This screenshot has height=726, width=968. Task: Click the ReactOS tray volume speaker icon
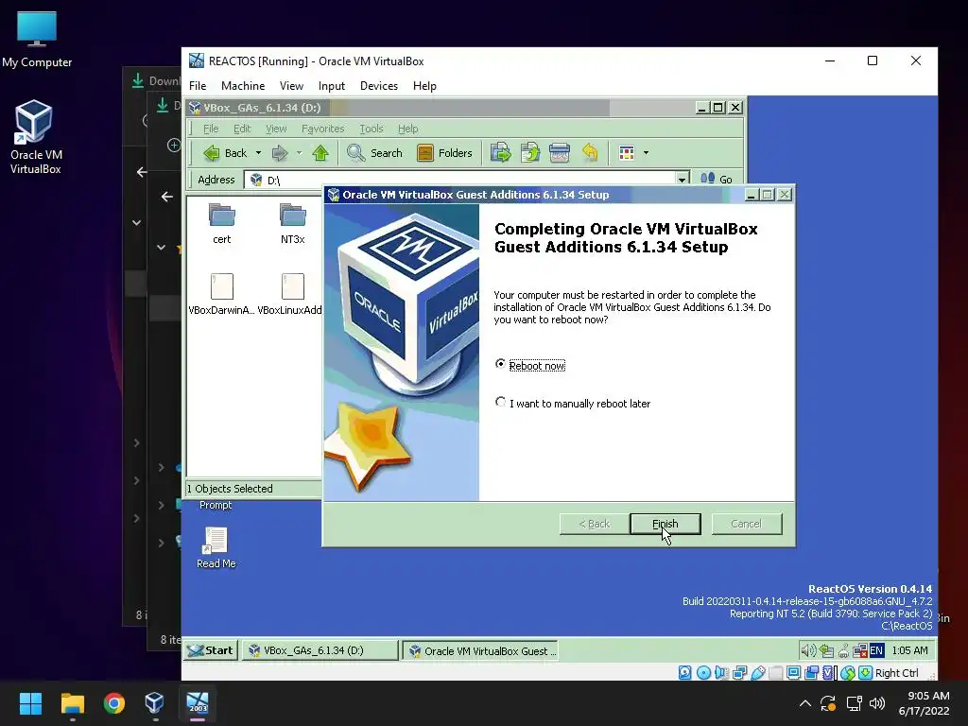tap(809, 650)
